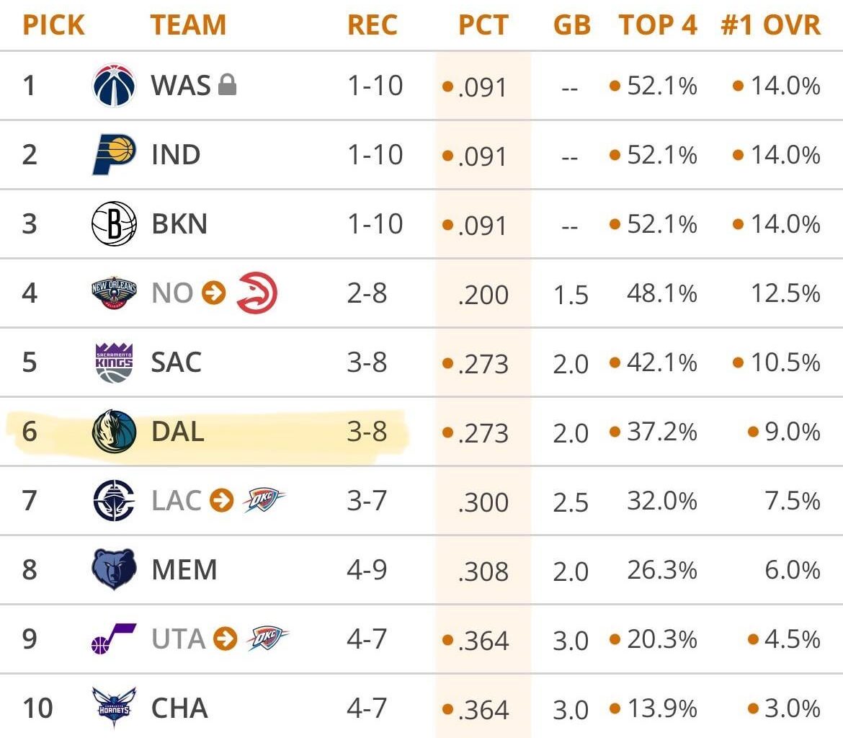
Task: Open the MEM team link
Action: pos(184,569)
